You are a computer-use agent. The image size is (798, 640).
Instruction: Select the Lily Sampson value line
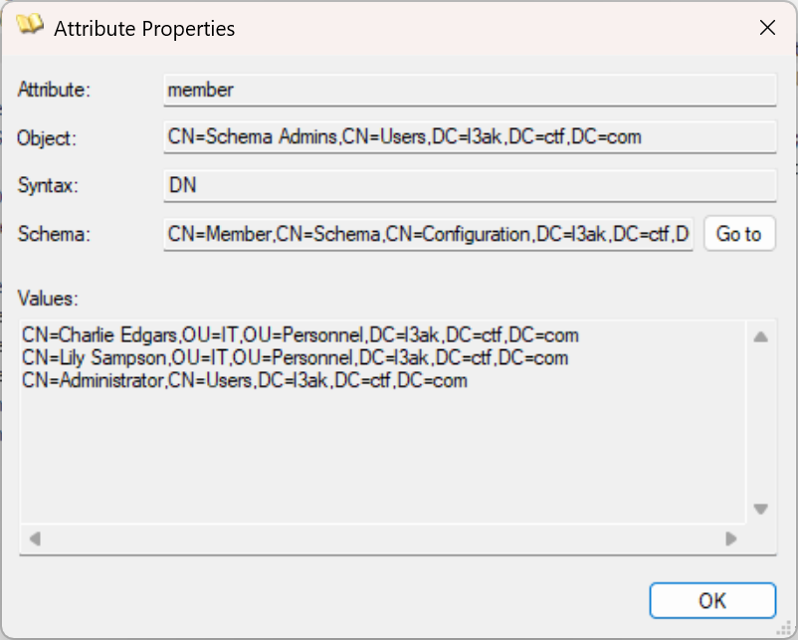point(296,358)
